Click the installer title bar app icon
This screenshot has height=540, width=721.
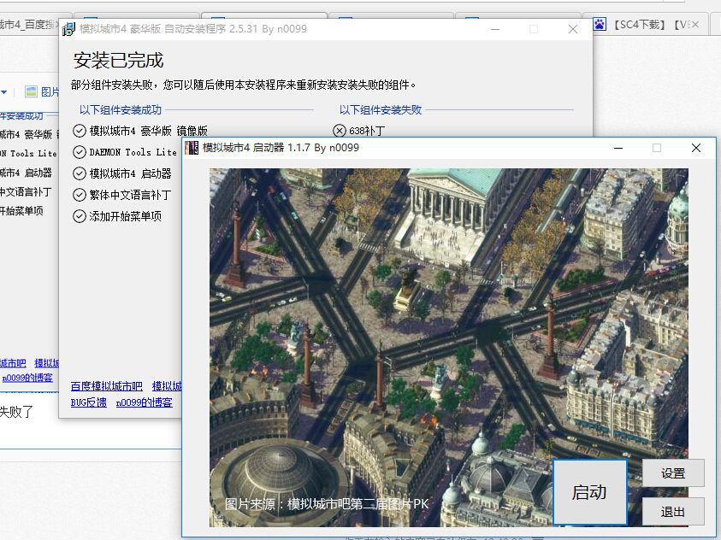coord(68,30)
